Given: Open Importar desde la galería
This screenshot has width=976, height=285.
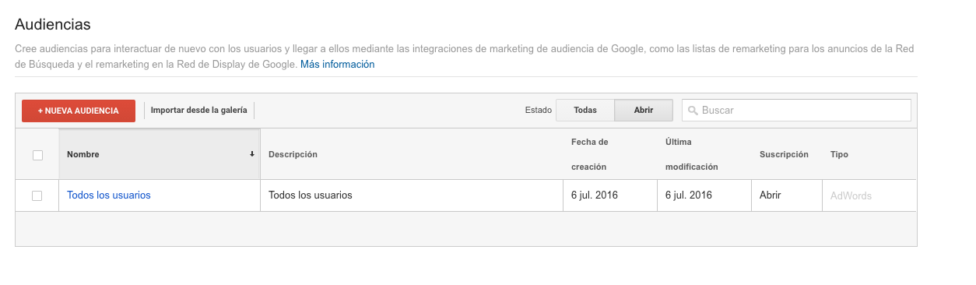Looking at the screenshot, I should (x=198, y=111).
